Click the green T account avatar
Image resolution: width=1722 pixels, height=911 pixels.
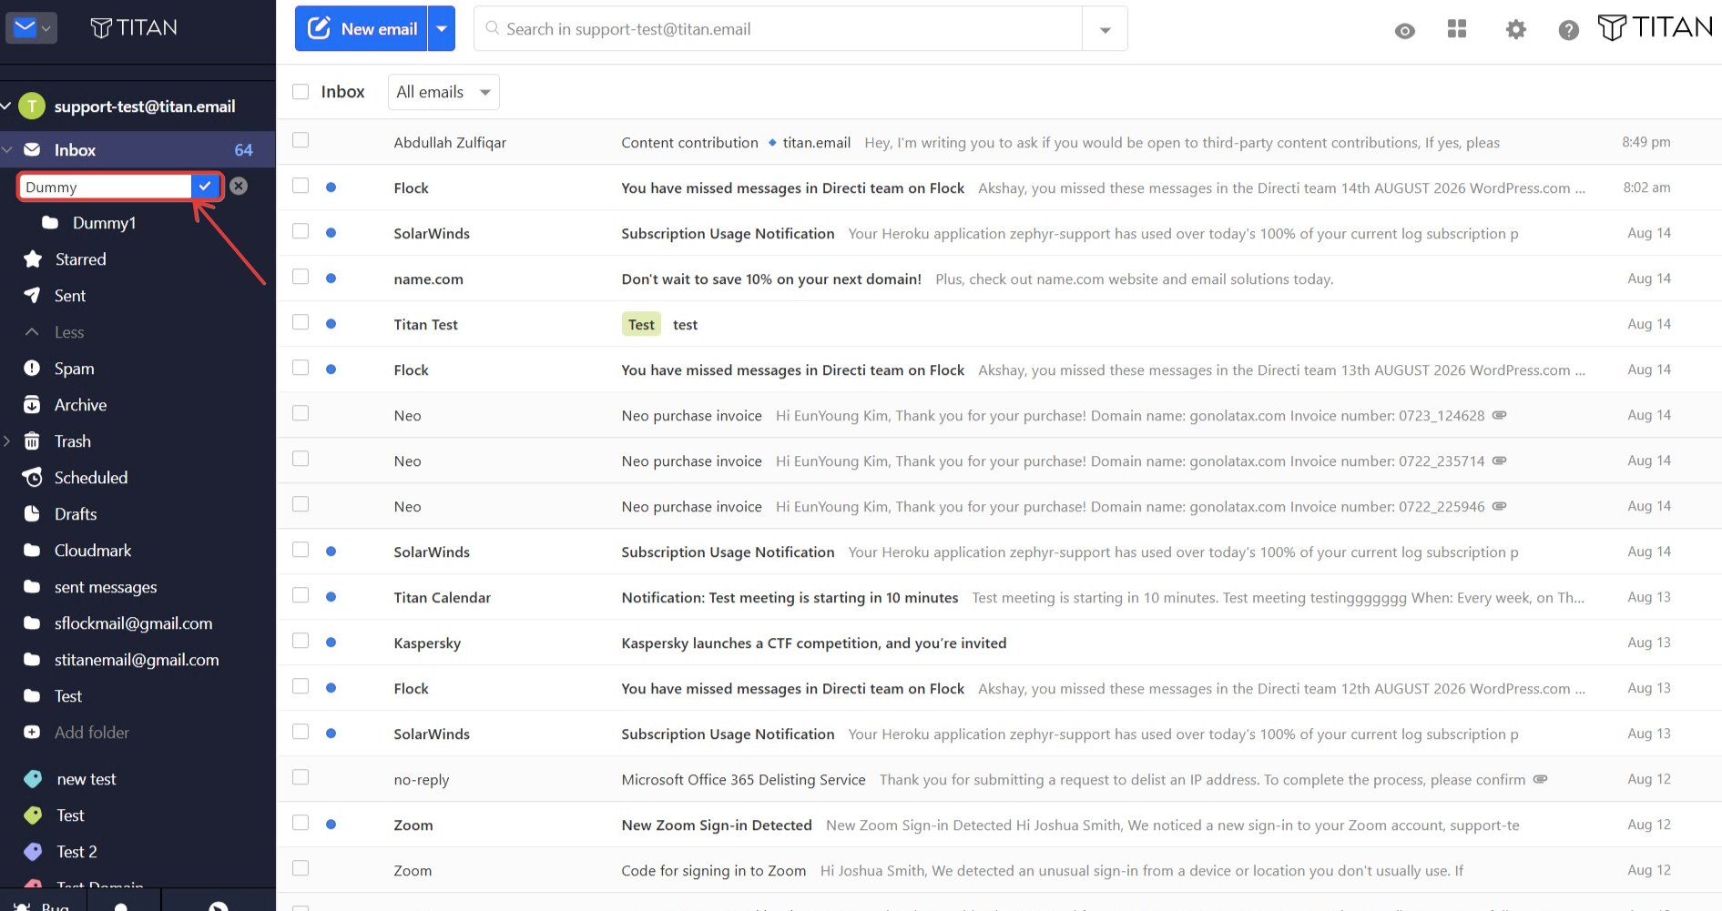[x=32, y=106]
